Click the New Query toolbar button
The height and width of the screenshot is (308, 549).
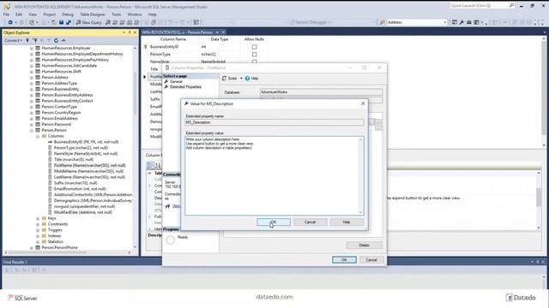[x=89, y=22]
